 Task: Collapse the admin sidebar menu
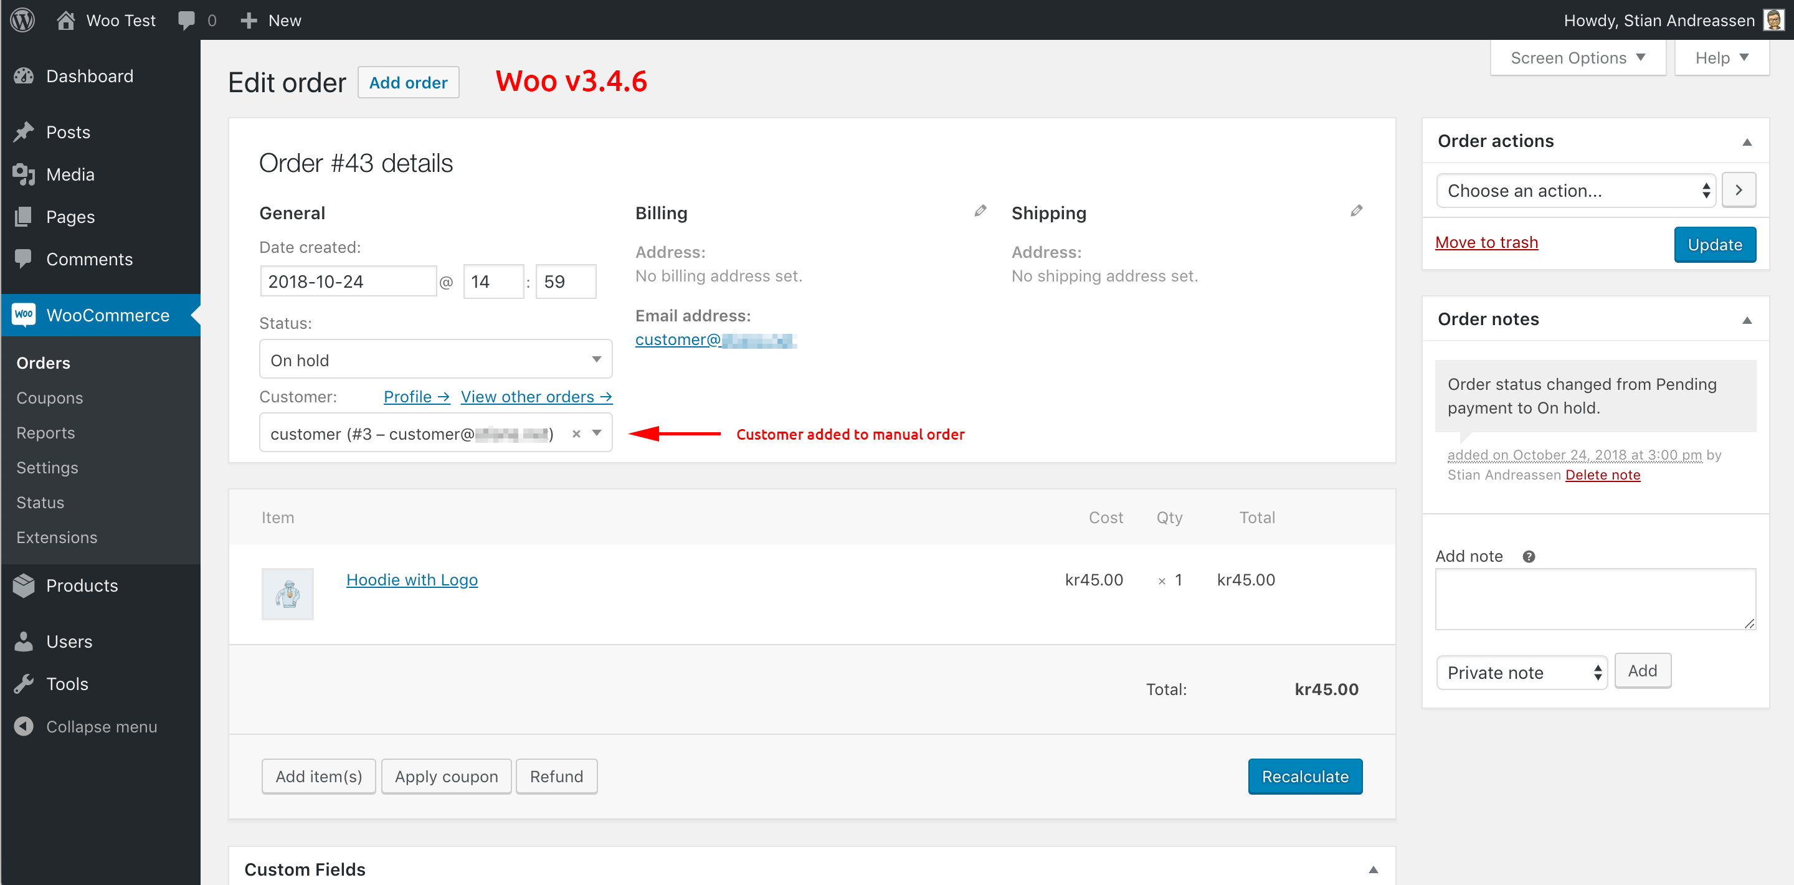click(101, 726)
